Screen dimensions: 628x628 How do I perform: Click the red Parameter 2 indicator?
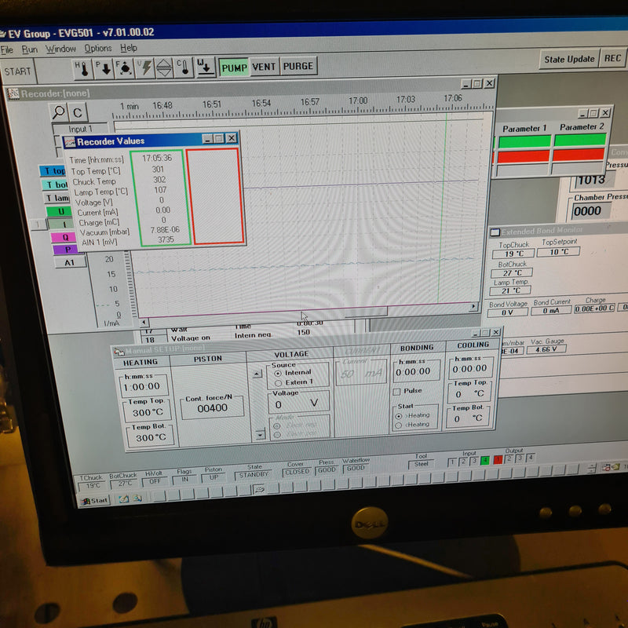point(578,155)
